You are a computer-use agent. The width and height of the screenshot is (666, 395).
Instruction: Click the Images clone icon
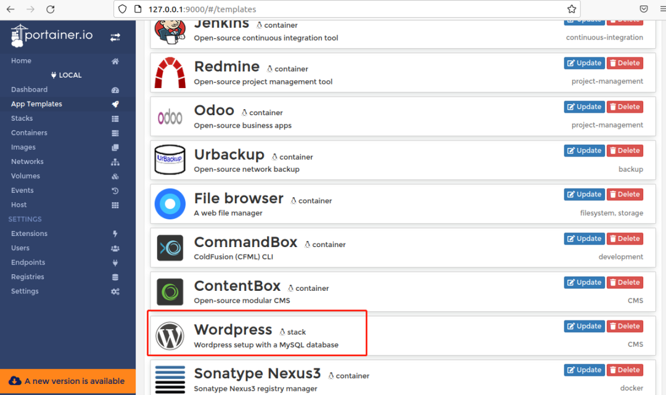tap(115, 148)
